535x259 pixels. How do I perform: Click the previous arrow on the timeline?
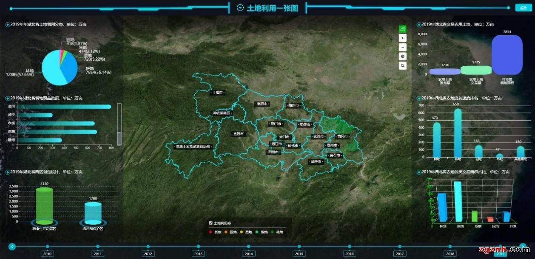point(12,246)
